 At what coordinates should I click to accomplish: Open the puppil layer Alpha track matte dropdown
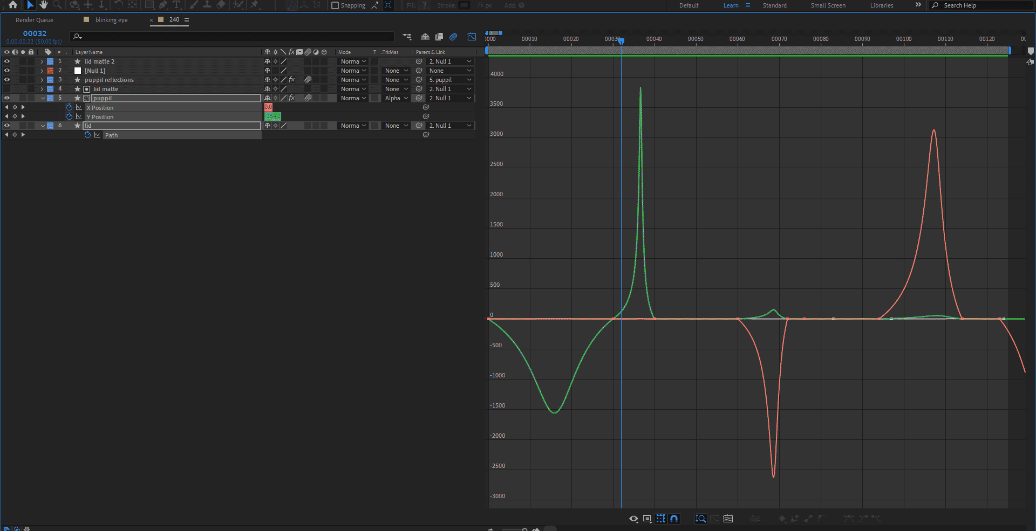click(397, 98)
